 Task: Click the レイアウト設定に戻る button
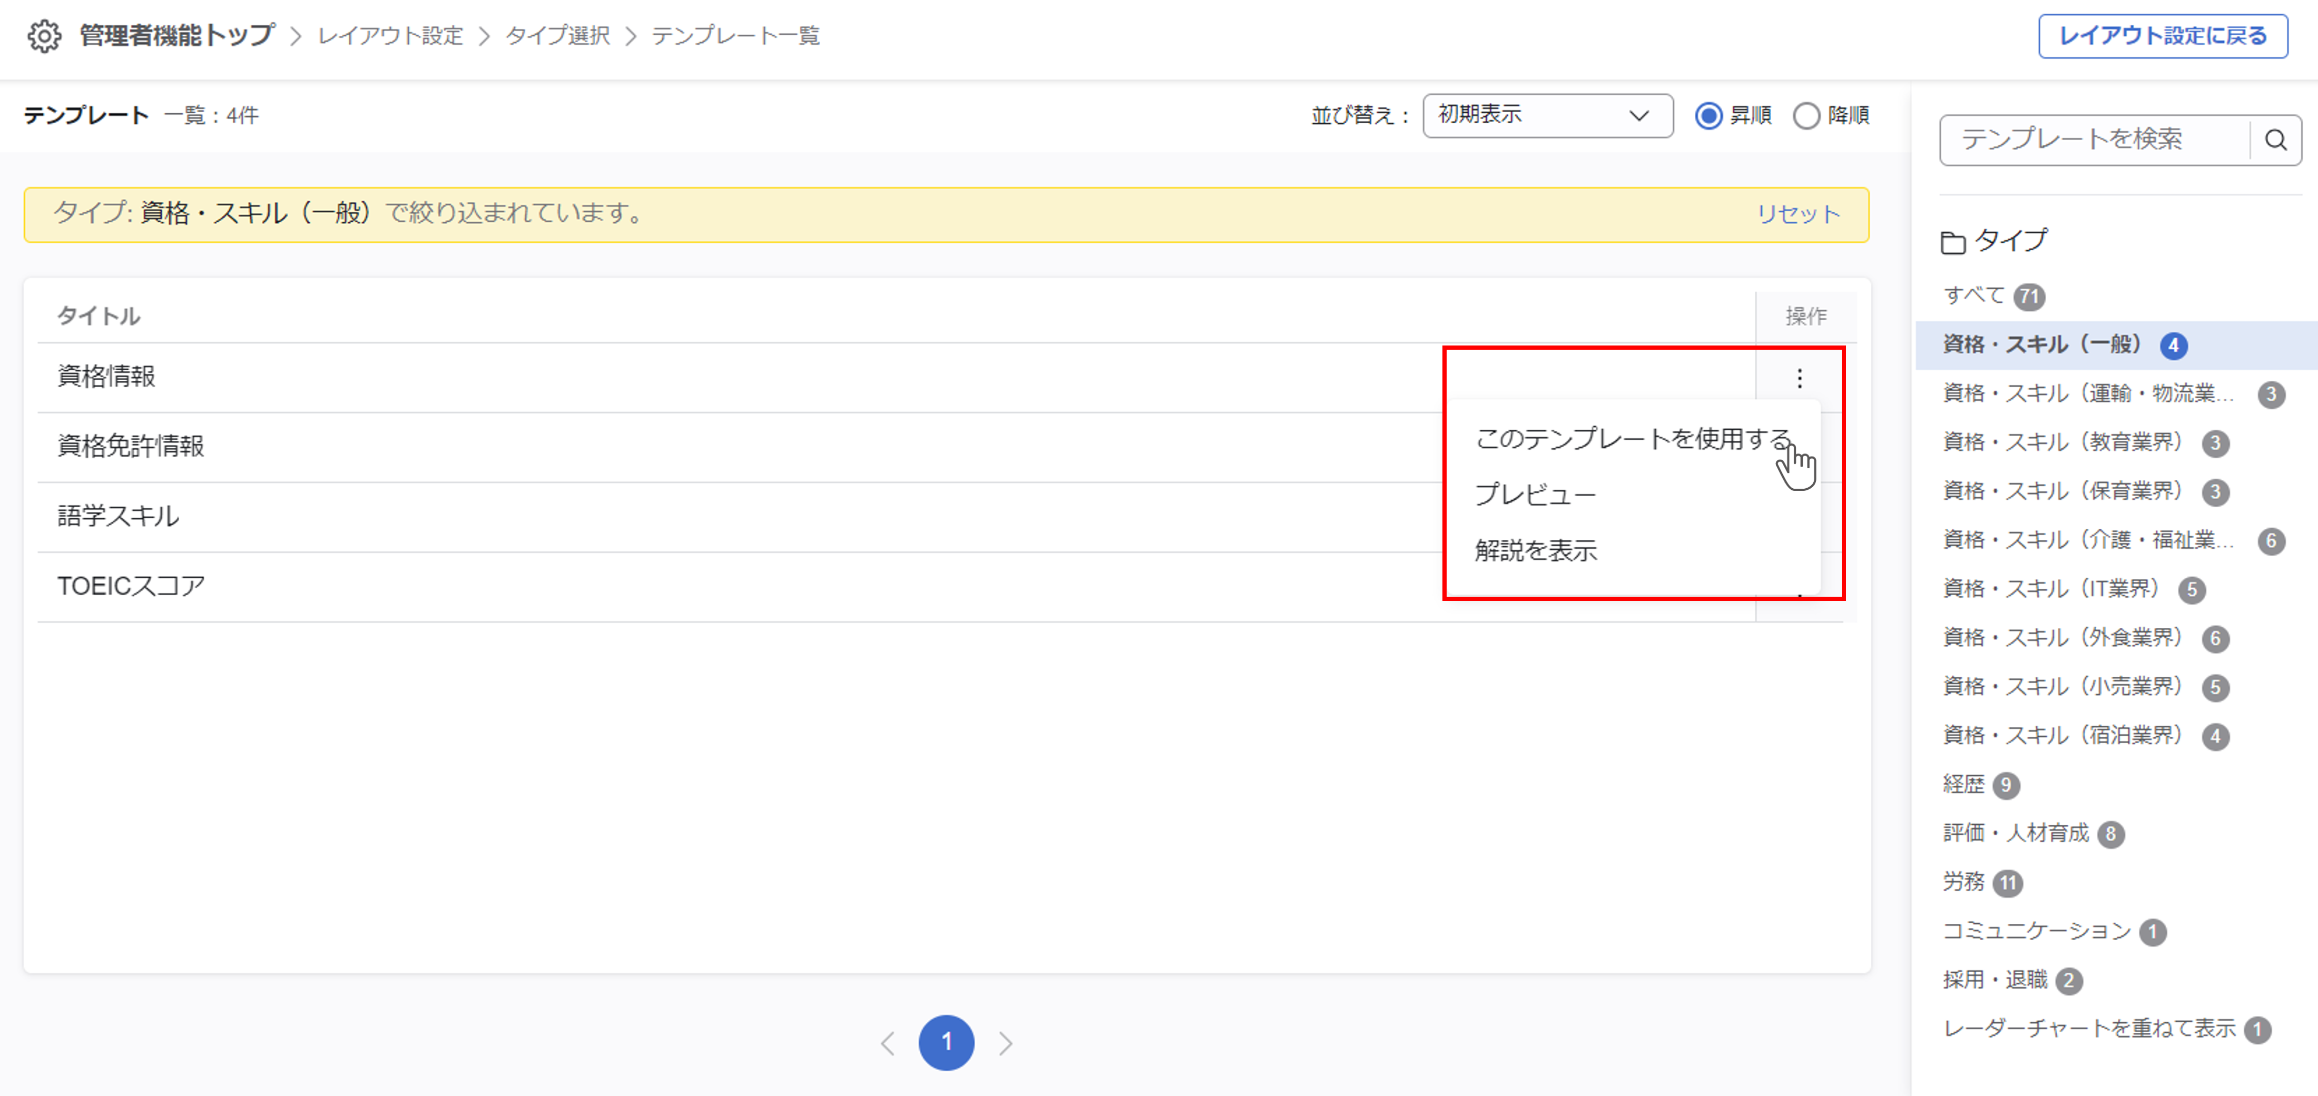point(2163,36)
